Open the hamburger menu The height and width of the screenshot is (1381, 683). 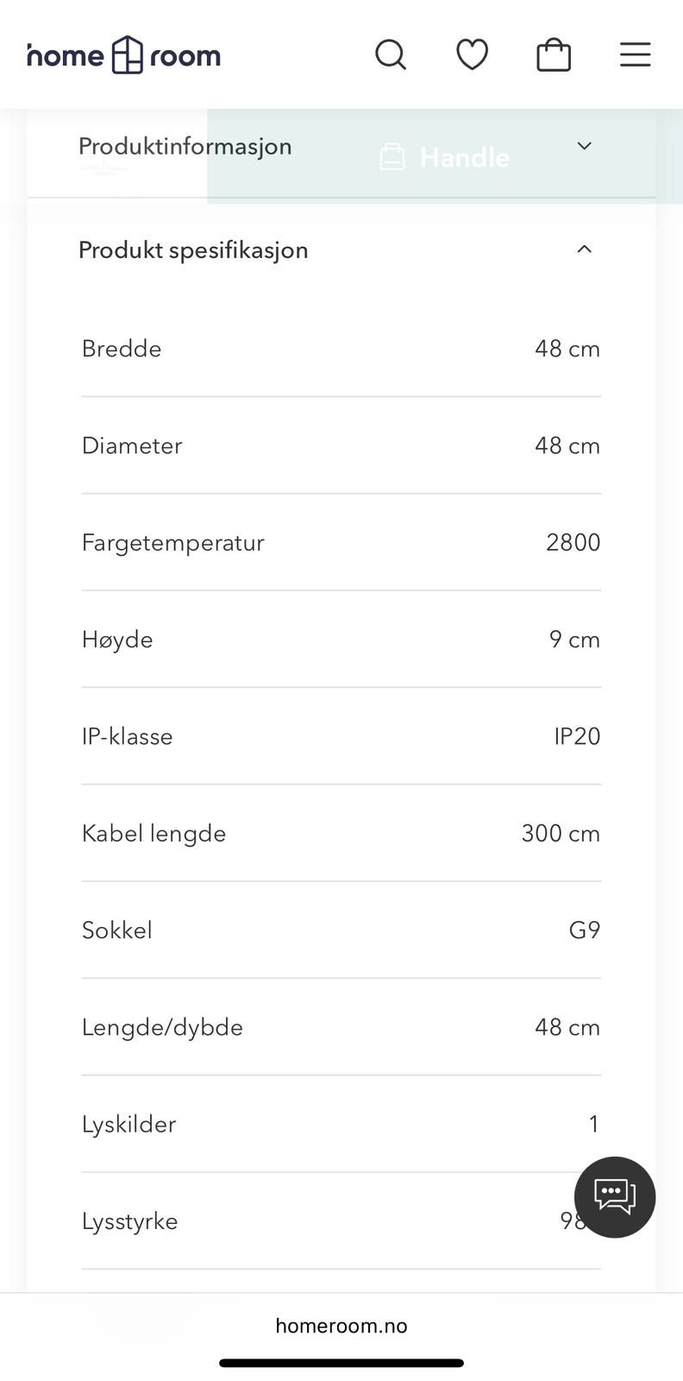(635, 55)
